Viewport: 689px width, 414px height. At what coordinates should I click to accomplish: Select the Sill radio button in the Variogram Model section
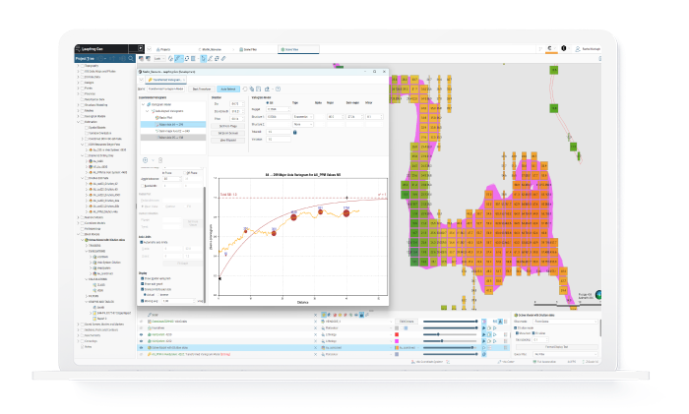coord(267,102)
